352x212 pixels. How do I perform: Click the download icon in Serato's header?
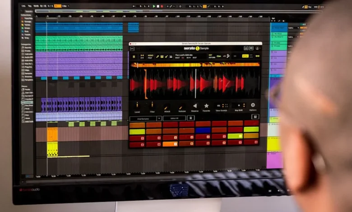pyautogui.click(x=246, y=48)
